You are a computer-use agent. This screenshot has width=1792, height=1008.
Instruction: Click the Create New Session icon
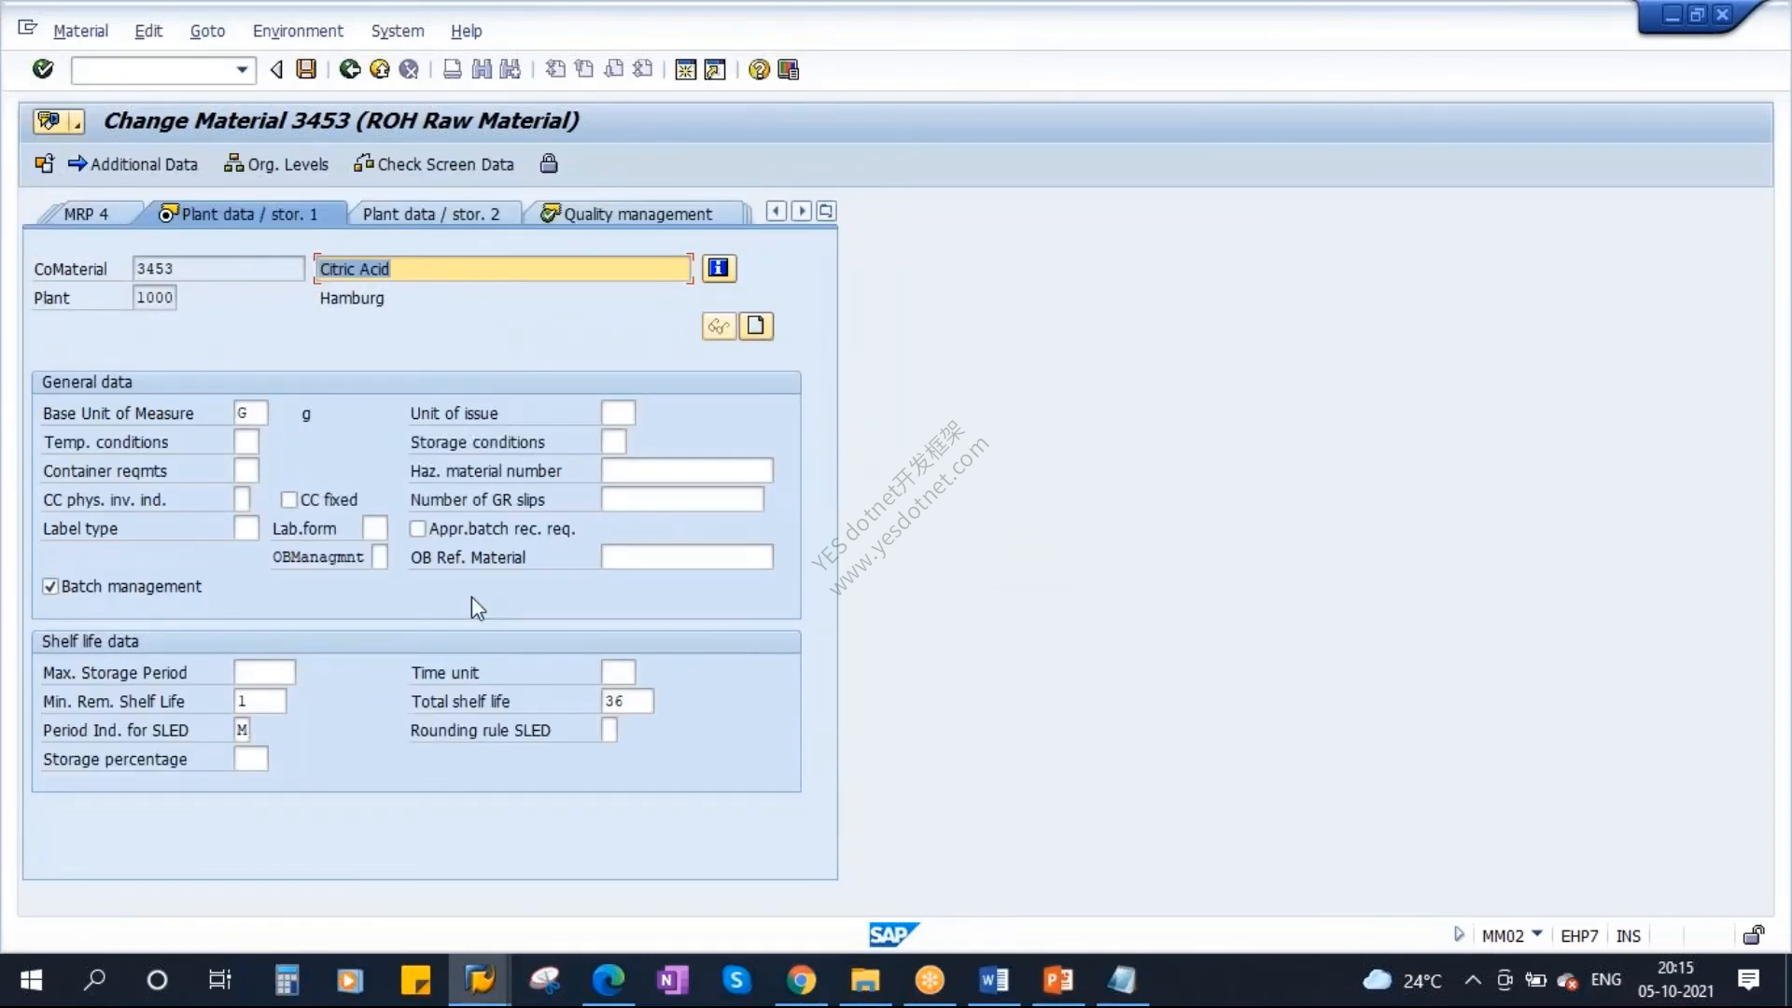686,70
